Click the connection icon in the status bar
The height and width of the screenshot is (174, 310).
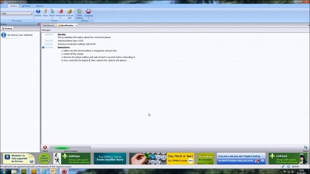point(283,167)
